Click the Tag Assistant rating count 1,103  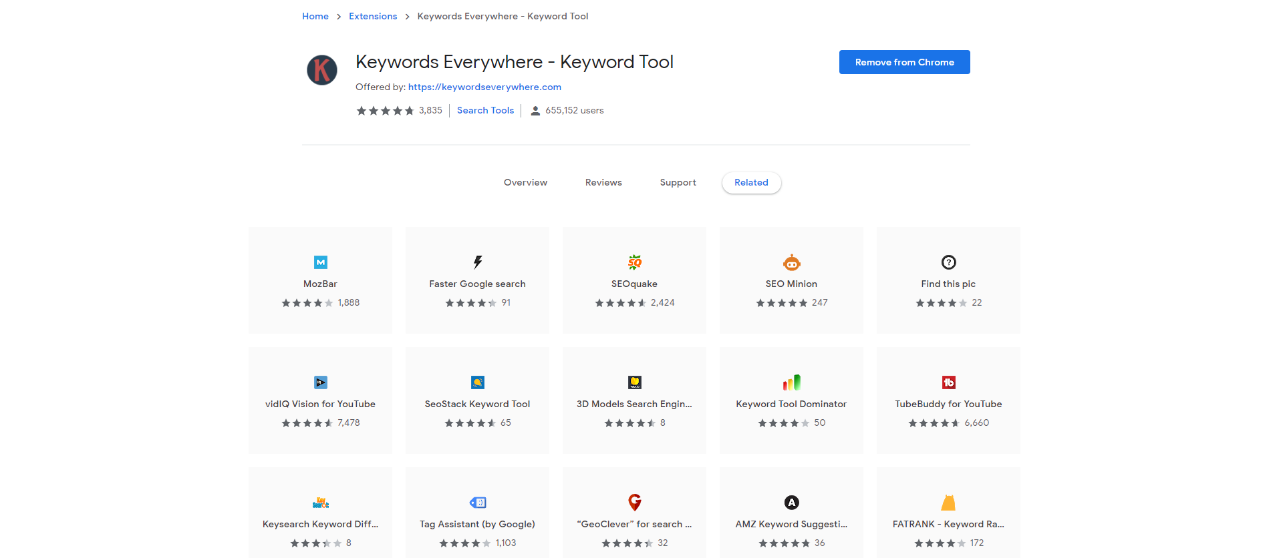pos(506,543)
